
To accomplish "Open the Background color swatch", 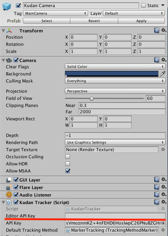I will pyautogui.click(x=111, y=74).
